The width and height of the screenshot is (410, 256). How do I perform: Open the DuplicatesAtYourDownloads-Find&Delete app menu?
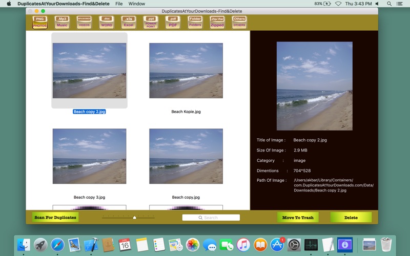point(64,4)
